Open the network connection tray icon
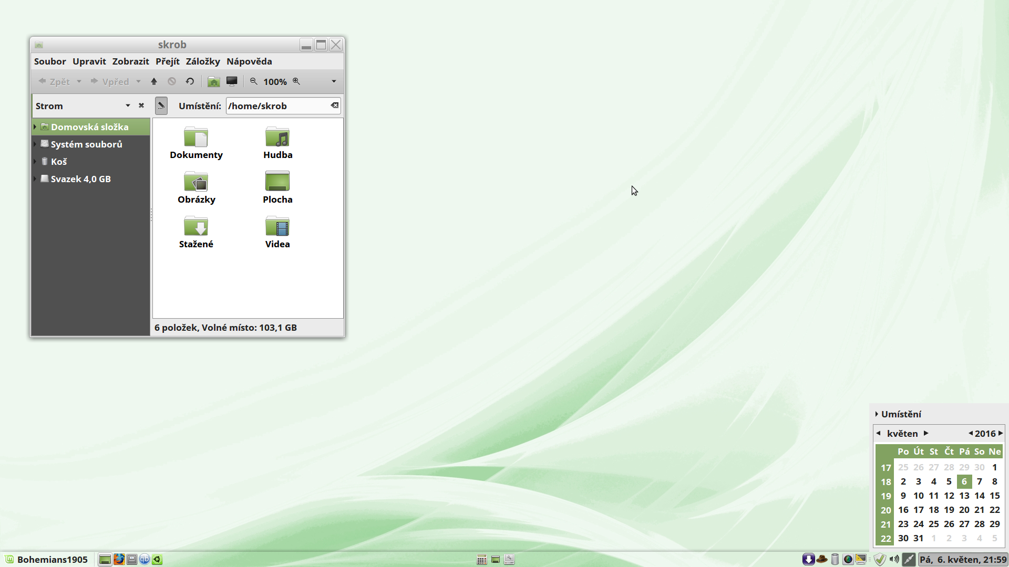Viewport: 1009px width, 567px height. pyautogui.click(x=909, y=559)
